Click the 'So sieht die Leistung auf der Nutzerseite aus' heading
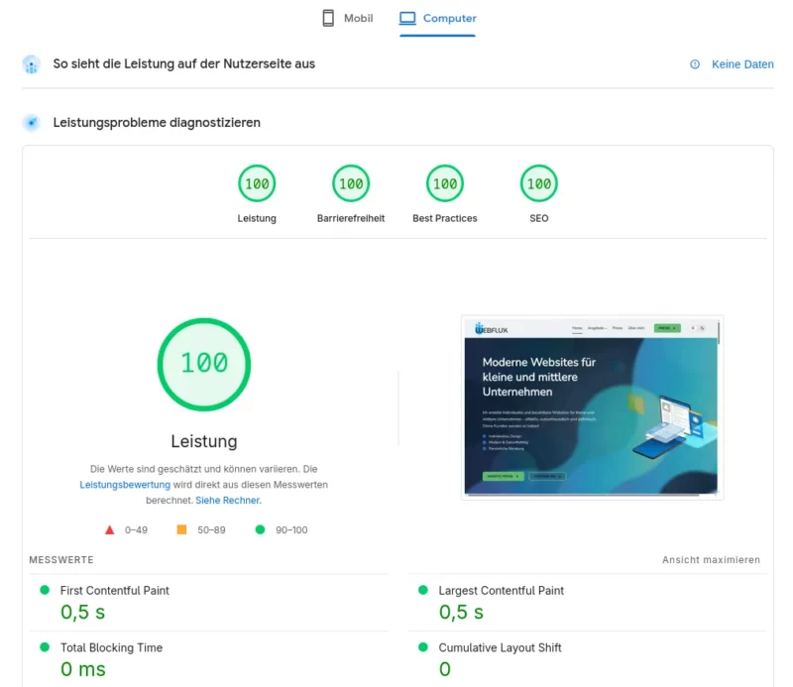Image resolution: width=793 pixels, height=687 pixels. pos(184,63)
